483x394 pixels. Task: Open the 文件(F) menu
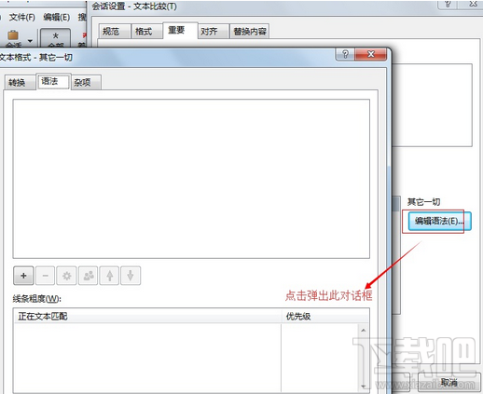(x=21, y=18)
